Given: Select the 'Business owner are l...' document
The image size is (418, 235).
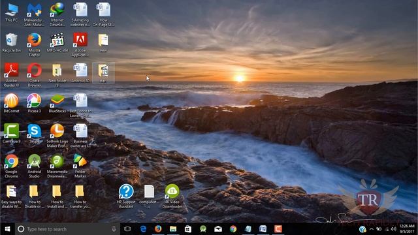Looking at the screenshot, I should pos(80,136).
